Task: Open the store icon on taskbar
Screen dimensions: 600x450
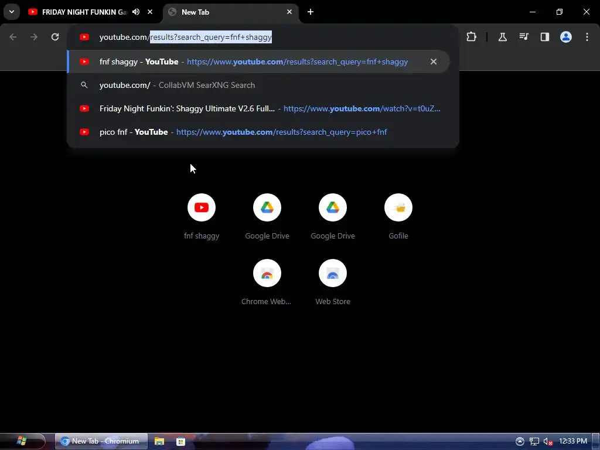Action: coord(180,441)
